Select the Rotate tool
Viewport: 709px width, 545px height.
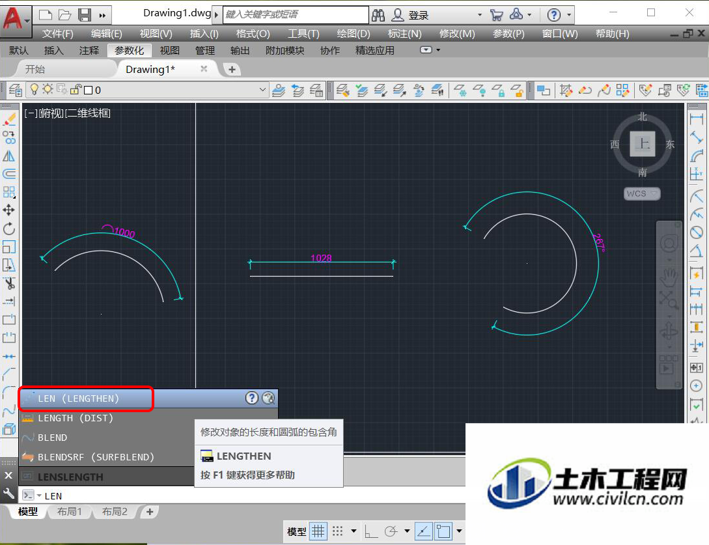(x=9, y=229)
